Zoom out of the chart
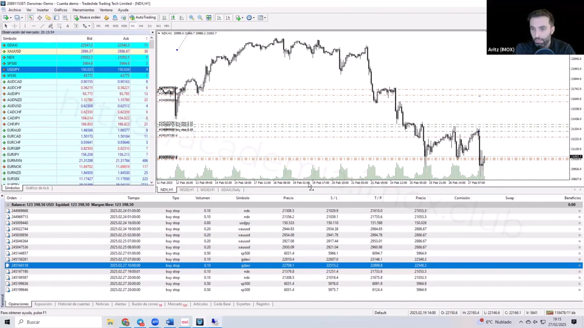Image resolution: width=584 pixels, height=328 pixels. tap(200, 18)
